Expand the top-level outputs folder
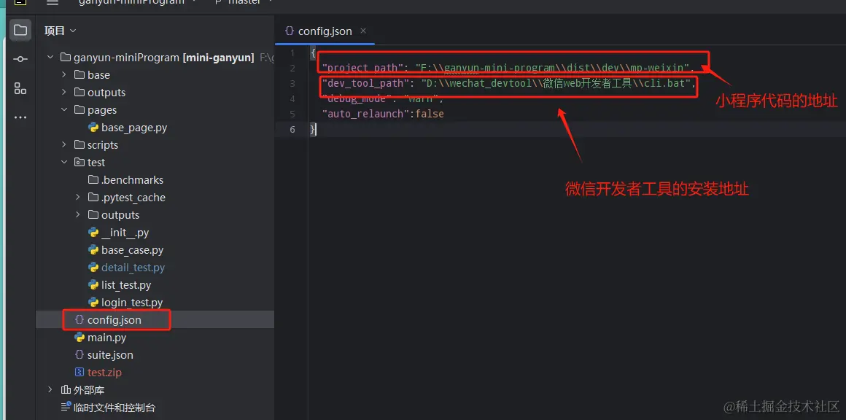Screen dimensions: 846x420 click(x=63, y=92)
